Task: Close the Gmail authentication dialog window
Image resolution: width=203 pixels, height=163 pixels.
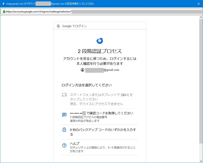Action: click(x=198, y=4)
